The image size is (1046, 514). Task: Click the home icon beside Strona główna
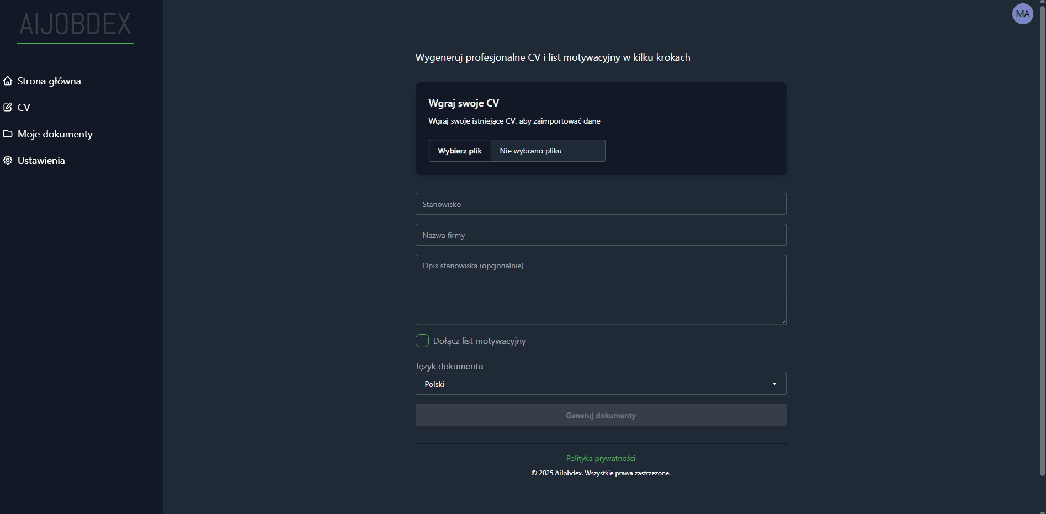(x=8, y=81)
